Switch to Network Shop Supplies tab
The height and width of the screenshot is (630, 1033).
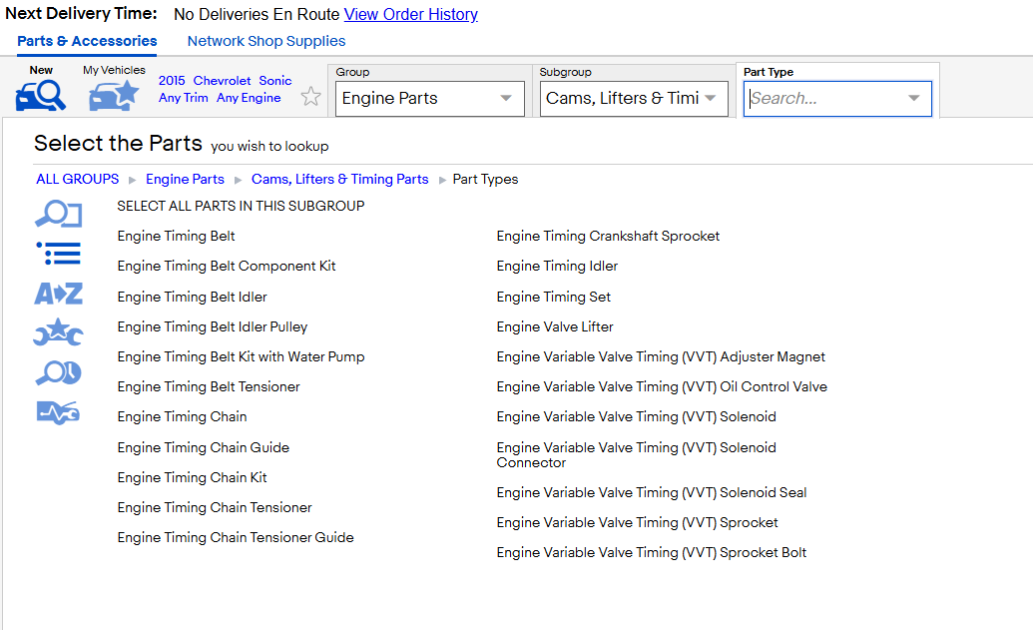(266, 41)
